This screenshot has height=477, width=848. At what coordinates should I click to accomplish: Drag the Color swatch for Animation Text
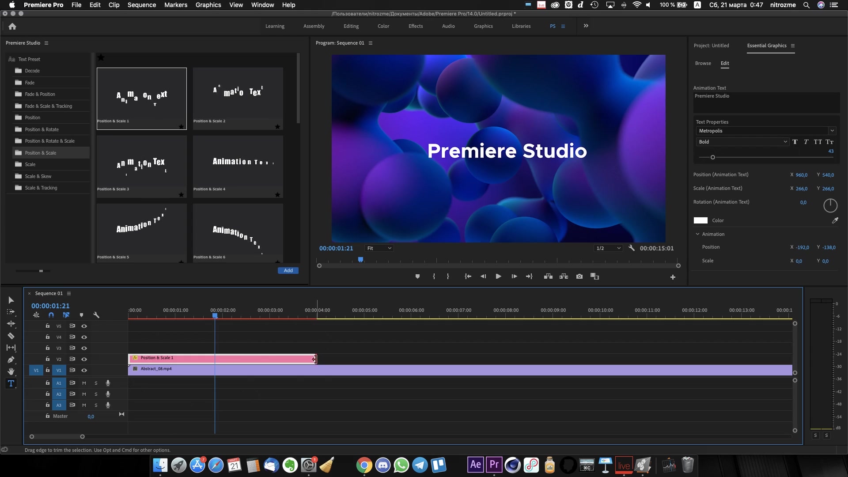pos(700,220)
